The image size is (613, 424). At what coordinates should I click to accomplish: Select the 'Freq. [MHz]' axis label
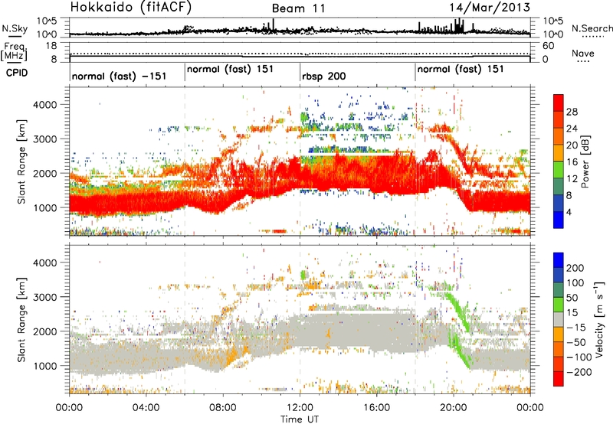(14, 52)
